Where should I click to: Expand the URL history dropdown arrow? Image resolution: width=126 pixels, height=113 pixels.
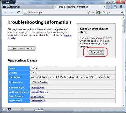(93, 12)
